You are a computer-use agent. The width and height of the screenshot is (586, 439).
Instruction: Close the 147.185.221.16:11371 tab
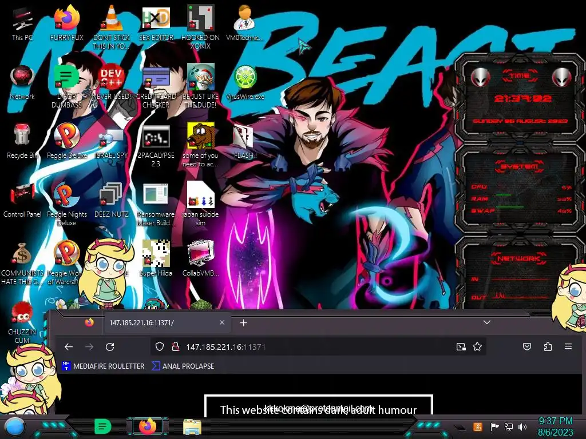222,322
